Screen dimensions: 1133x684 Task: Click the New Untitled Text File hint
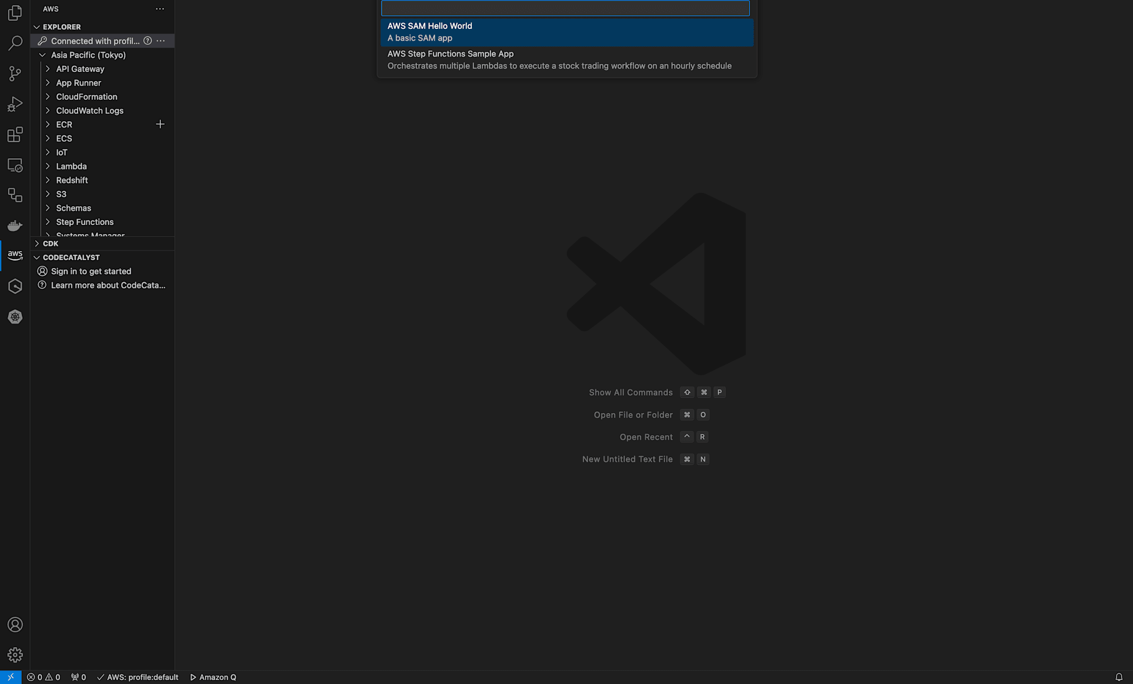[628, 459]
